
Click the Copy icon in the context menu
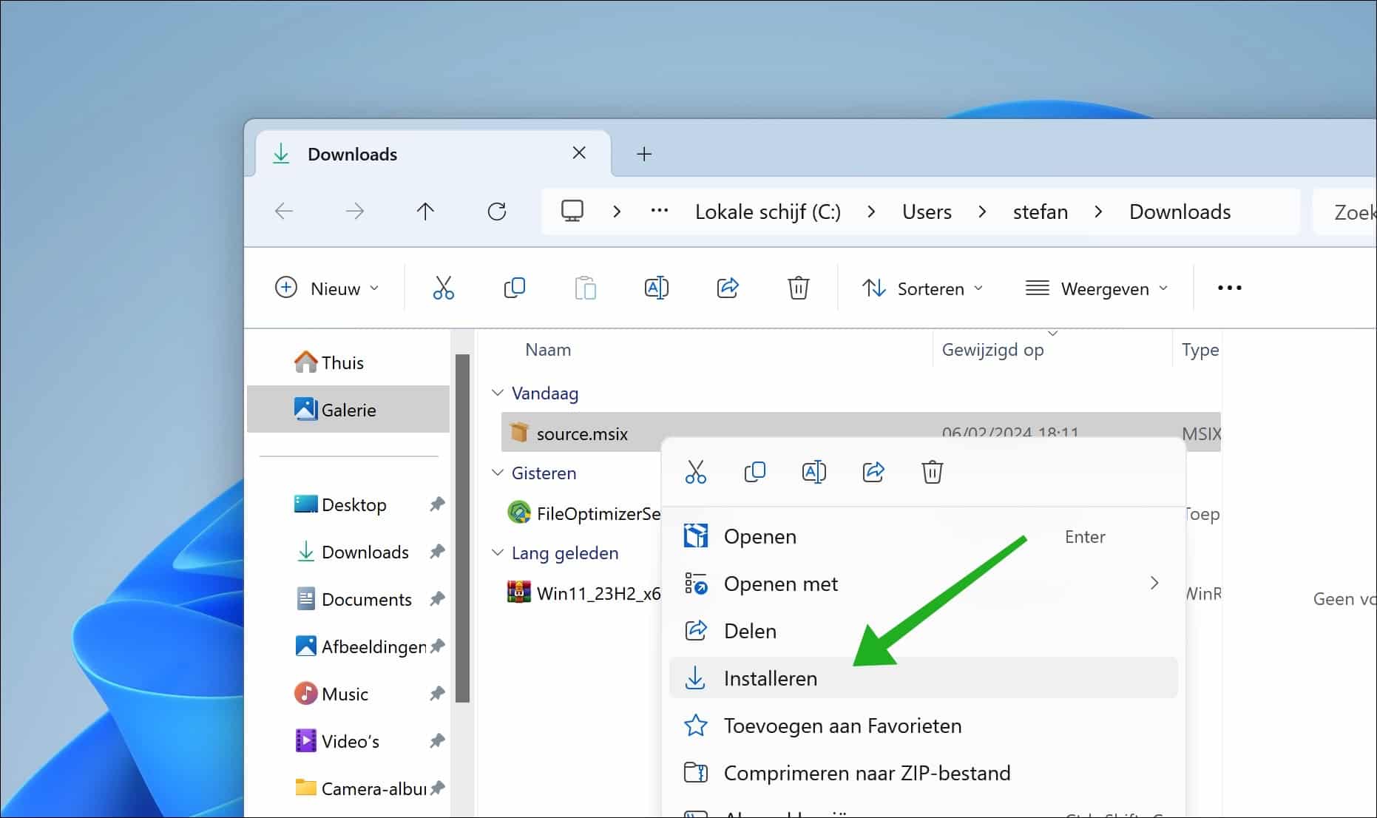click(754, 472)
